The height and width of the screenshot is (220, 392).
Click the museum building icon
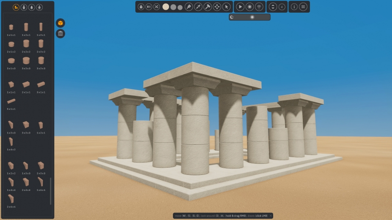(x=60, y=33)
